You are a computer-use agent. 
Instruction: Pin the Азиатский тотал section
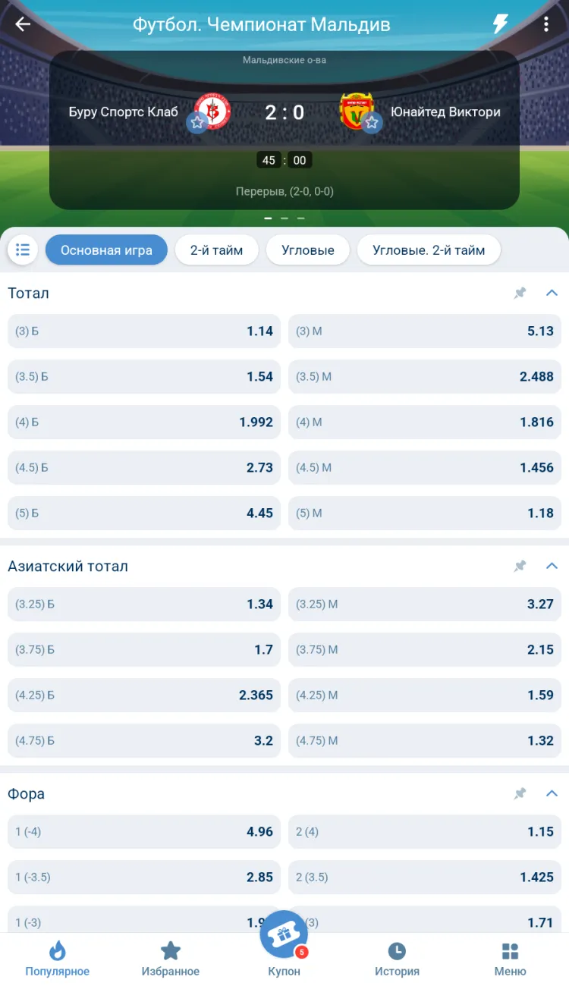[520, 567]
